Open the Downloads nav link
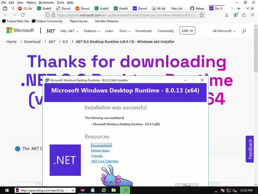This screenshot has width=258, height=194. click(x=144, y=31)
